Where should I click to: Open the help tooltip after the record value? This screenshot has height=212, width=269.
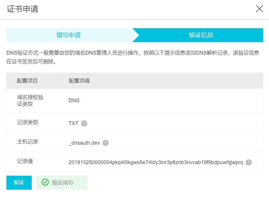point(248,162)
